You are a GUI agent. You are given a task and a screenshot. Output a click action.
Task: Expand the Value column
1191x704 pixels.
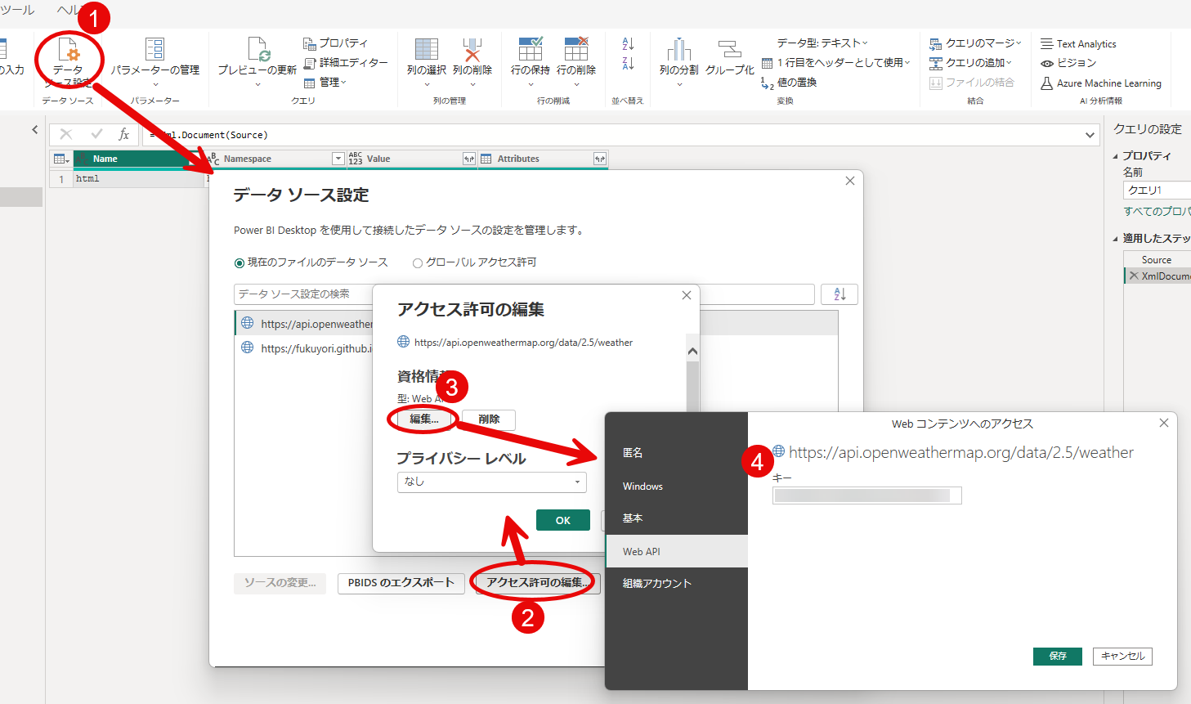pos(469,159)
